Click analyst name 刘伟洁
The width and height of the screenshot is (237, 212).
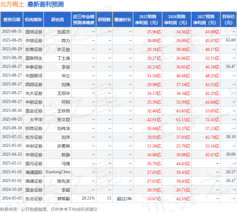[x=64, y=128]
